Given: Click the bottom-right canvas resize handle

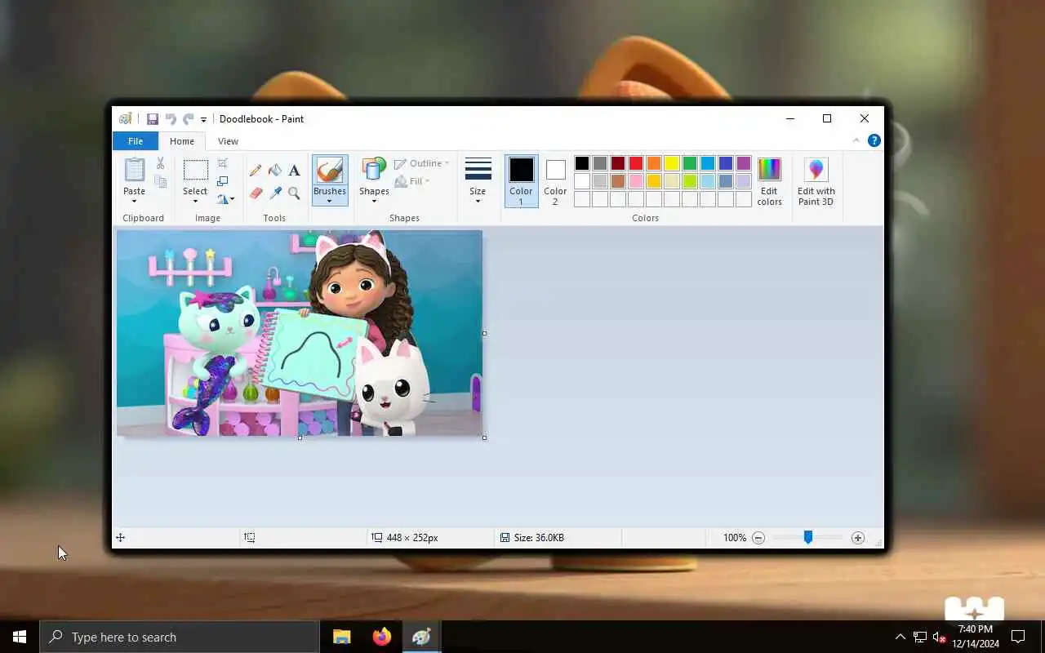Looking at the screenshot, I should pyautogui.click(x=484, y=438).
